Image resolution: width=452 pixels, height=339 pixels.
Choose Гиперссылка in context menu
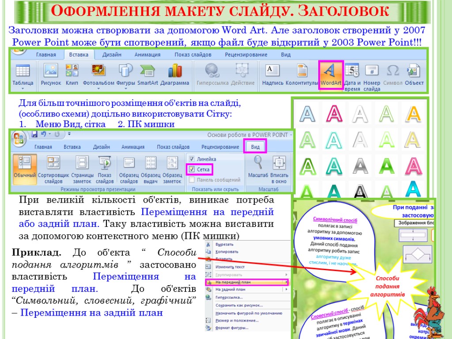[x=229, y=297]
